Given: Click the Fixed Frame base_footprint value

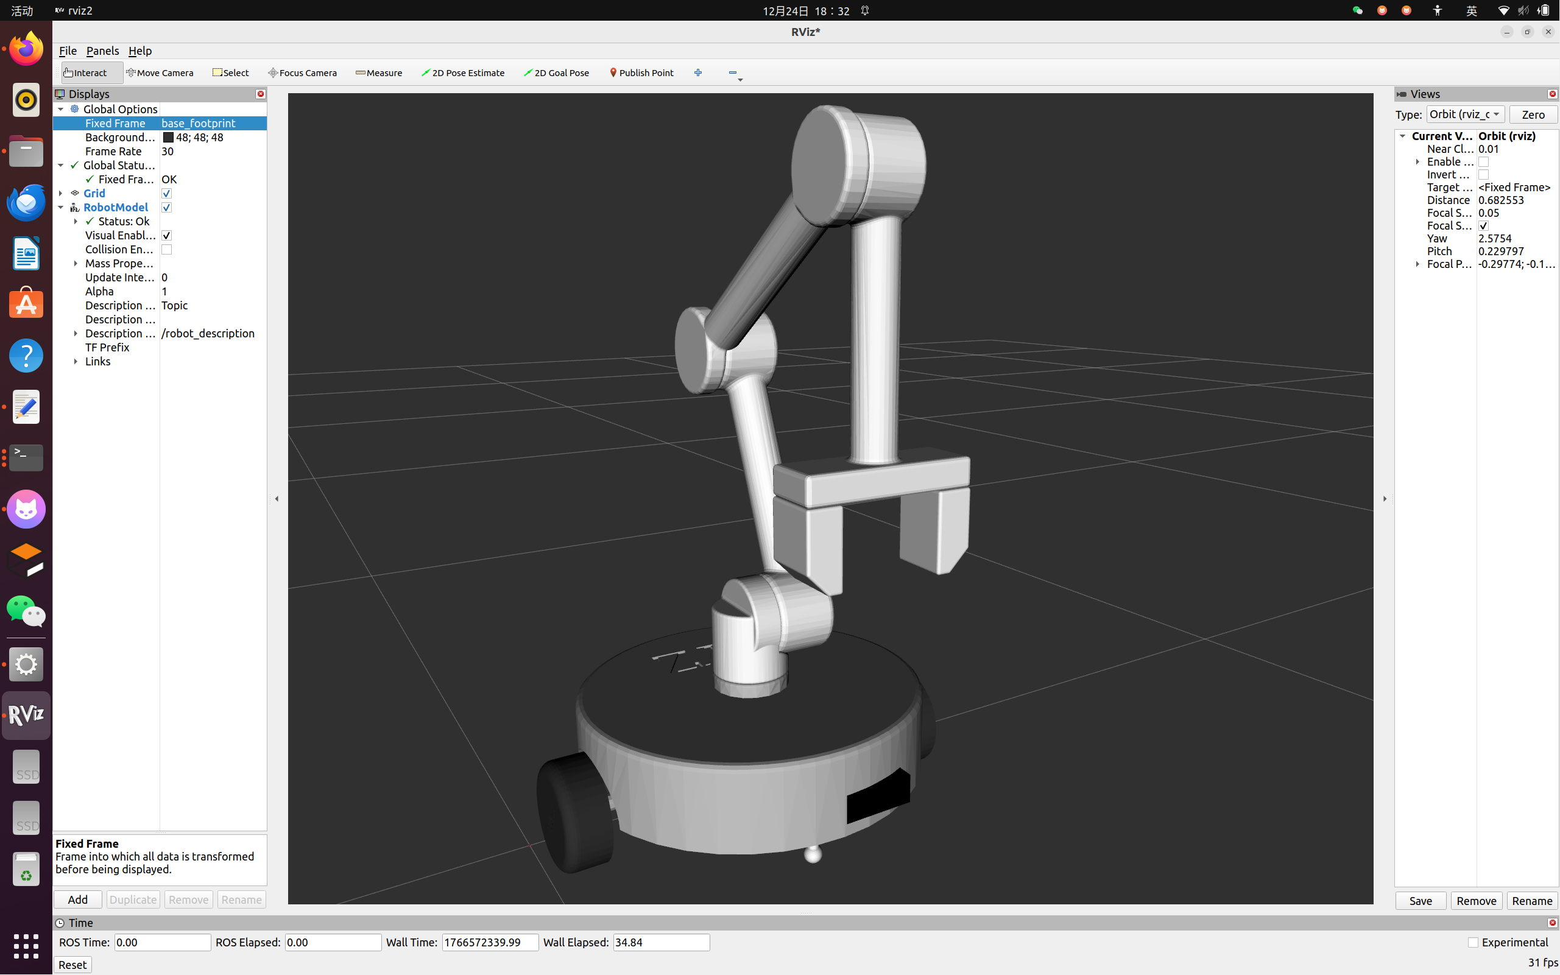Looking at the screenshot, I should pos(213,123).
